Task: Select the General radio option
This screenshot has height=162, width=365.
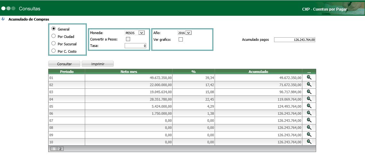Action: tap(54, 29)
